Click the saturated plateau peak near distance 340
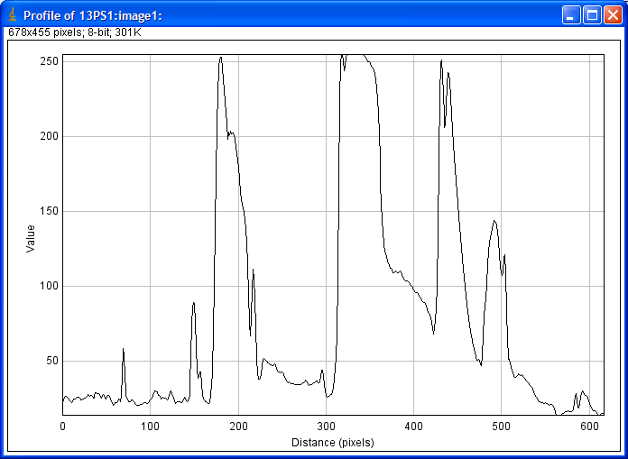This screenshot has width=628, height=459. pyautogui.click(x=355, y=56)
